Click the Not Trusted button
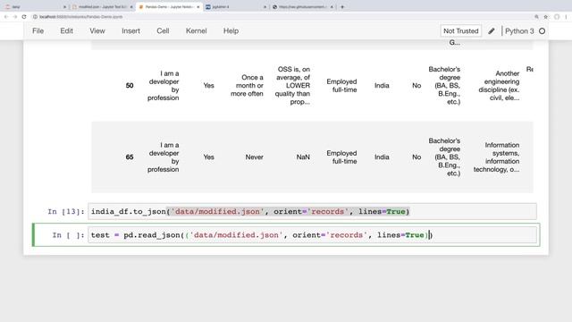 pos(461,31)
